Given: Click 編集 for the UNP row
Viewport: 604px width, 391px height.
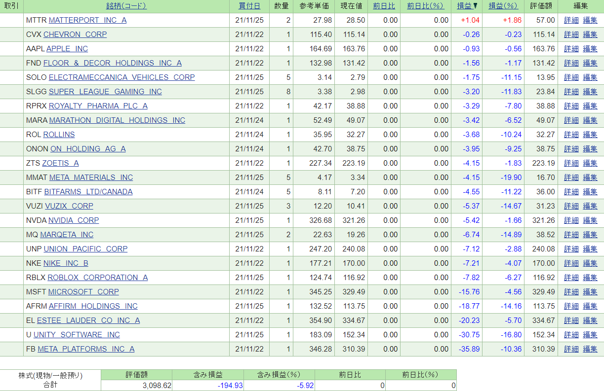Looking at the screenshot, I should [590, 249].
